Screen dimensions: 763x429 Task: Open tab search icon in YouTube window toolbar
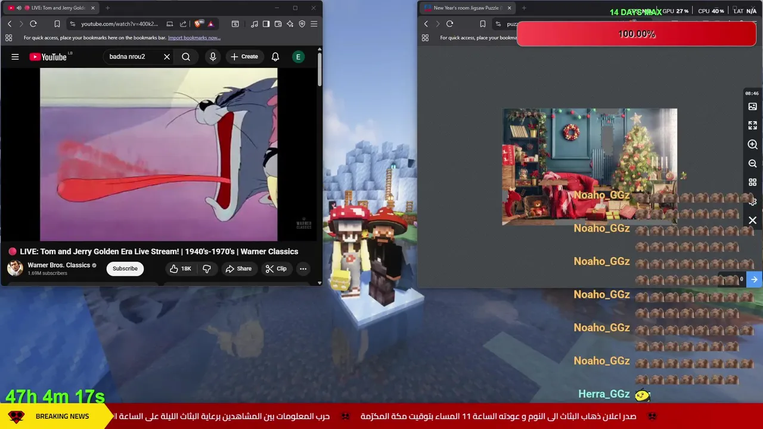[235, 24]
